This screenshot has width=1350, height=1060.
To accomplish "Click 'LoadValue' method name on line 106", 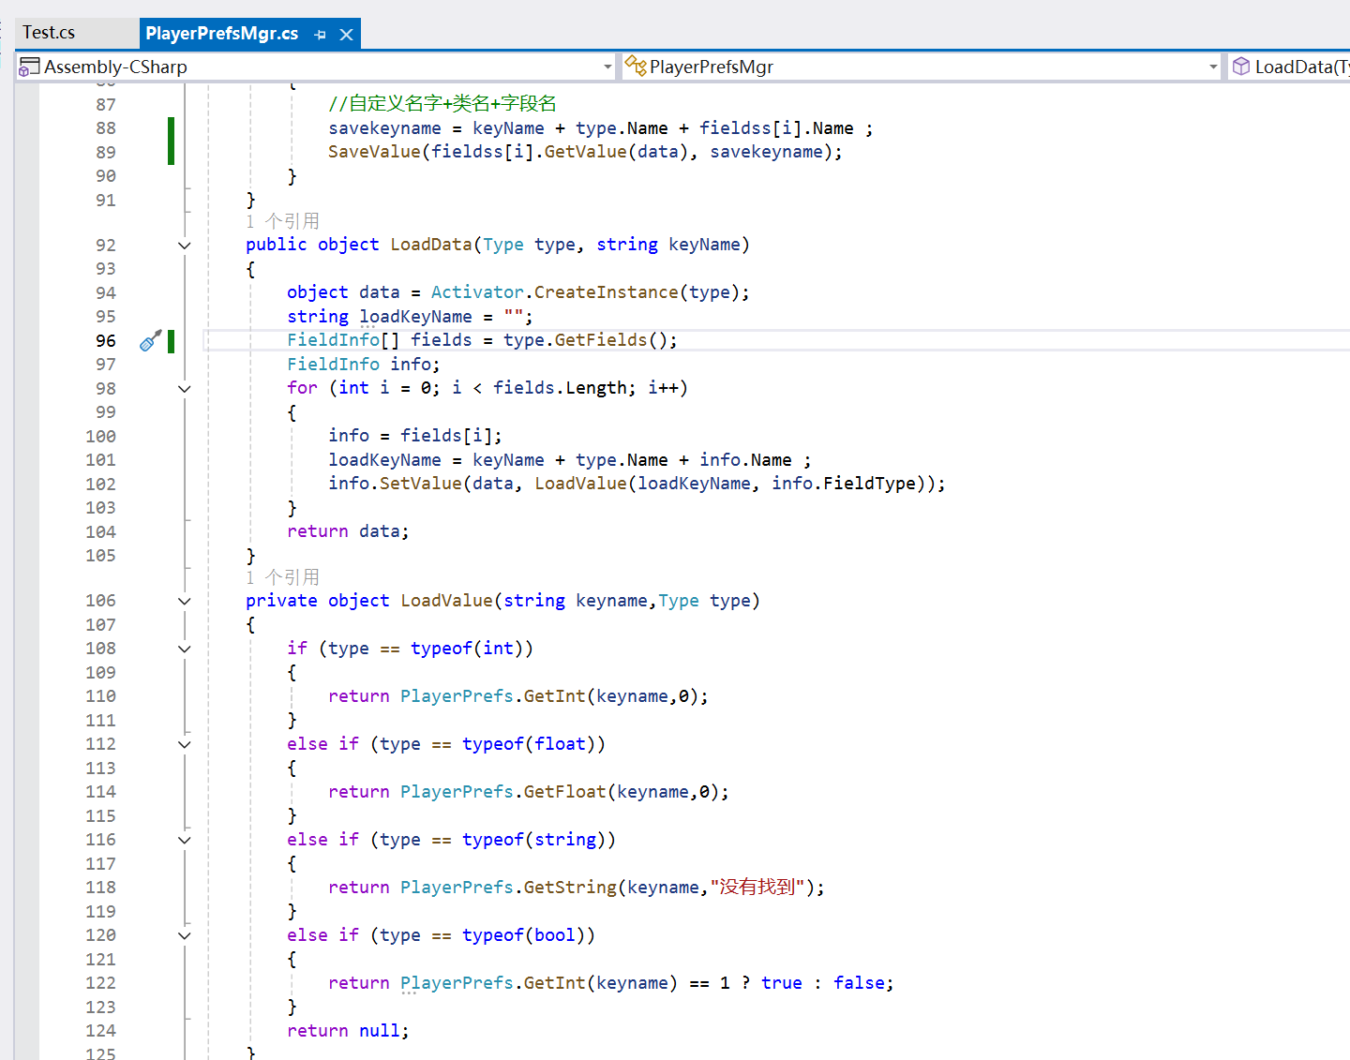I will tap(446, 601).
